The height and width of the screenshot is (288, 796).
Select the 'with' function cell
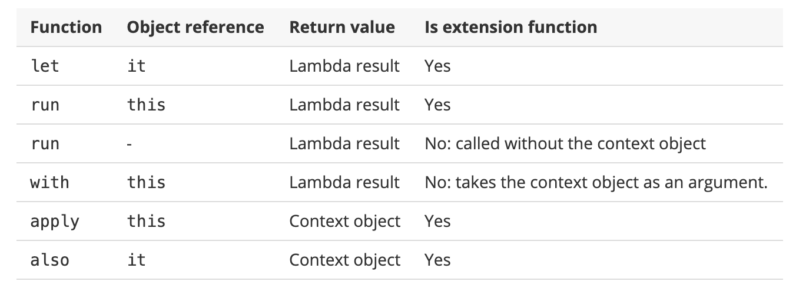49,182
